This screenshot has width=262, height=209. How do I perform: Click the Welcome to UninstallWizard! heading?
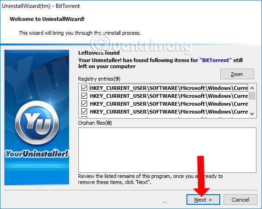(47, 19)
